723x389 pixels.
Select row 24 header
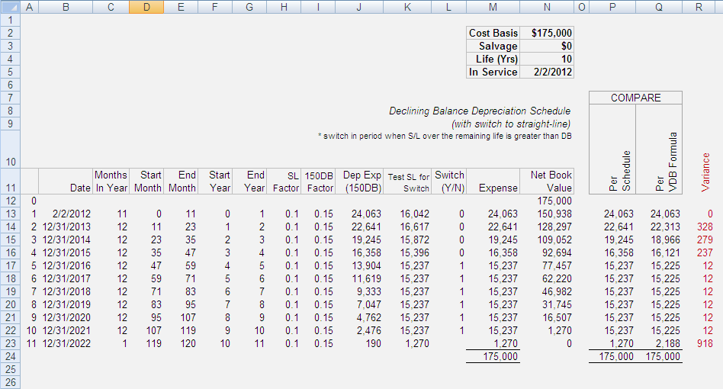(10, 356)
